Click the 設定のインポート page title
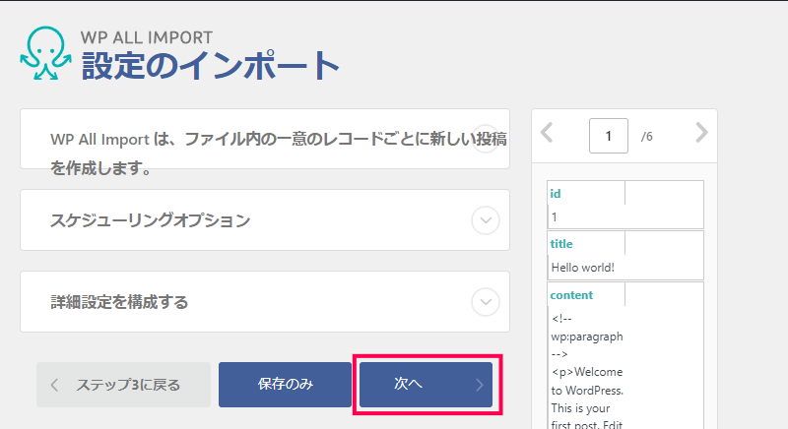Viewport: 788px width, 429px height. click(211, 65)
